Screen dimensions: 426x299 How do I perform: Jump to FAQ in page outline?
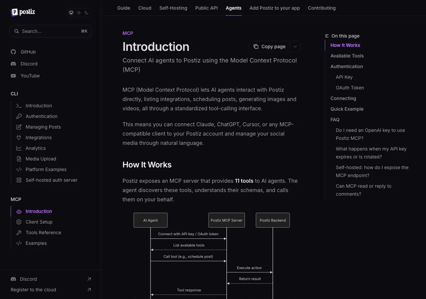(x=335, y=120)
